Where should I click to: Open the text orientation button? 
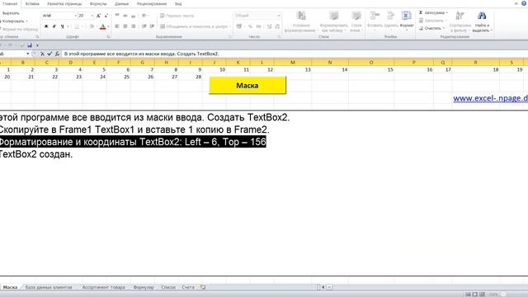click(x=144, y=16)
